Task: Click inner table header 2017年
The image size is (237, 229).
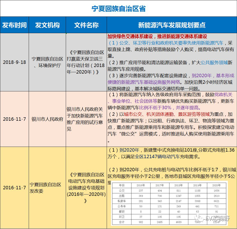Action: pos(160,185)
